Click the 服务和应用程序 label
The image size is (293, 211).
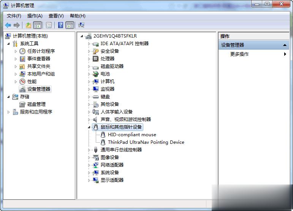[36, 112]
